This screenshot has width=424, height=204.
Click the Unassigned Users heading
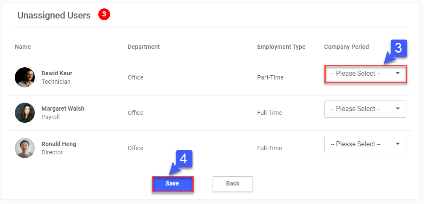click(54, 16)
